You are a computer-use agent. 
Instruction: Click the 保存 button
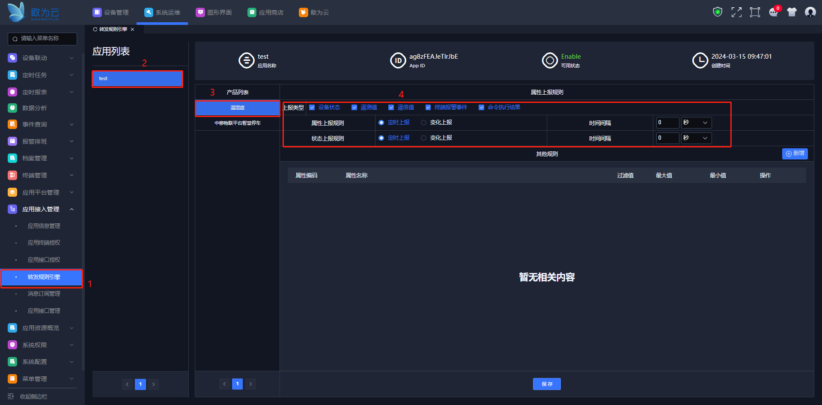(547, 384)
